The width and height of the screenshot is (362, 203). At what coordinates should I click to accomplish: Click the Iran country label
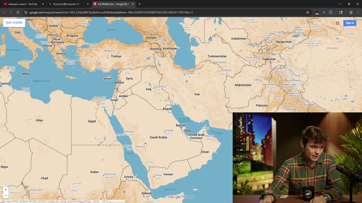click(x=197, y=94)
